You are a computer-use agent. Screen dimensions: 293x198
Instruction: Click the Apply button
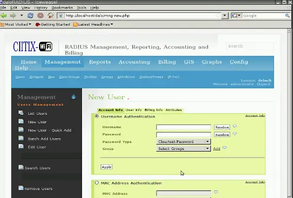107,167
